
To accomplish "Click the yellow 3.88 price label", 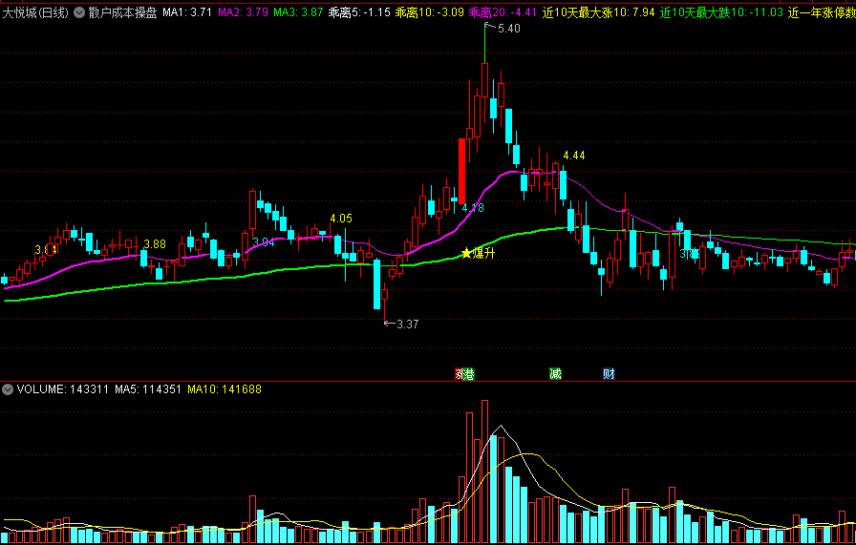I will (155, 243).
